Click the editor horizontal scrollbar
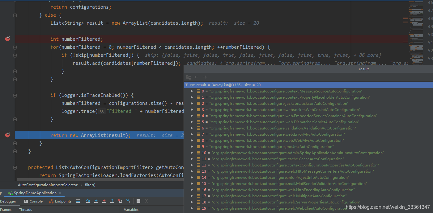Image resolution: width=433 pixels, height=213 pixels. (100, 179)
